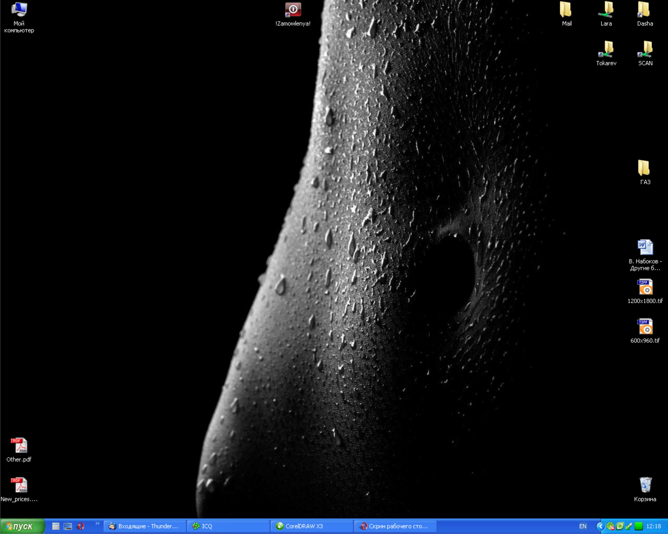The height and width of the screenshot is (534, 668).
Task: Open the EN language bar selector
Action: [x=583, y=526]
